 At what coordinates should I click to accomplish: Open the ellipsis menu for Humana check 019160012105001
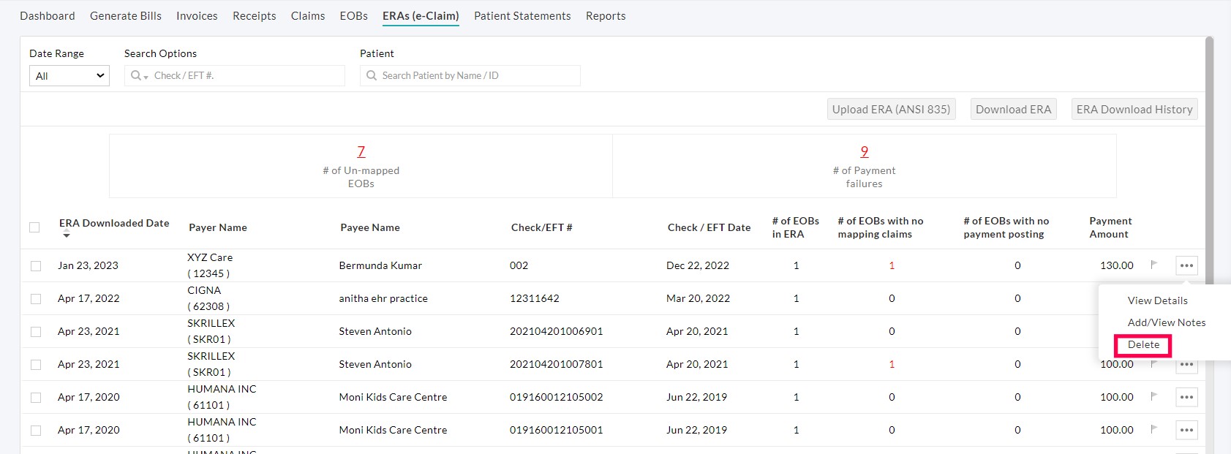[1186, 430]
